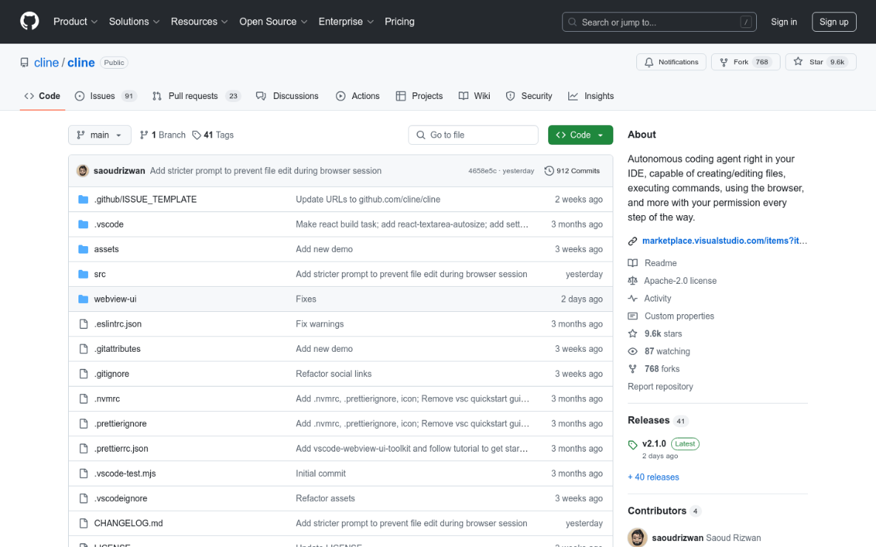
Task: Open the Solutions navigation dropdown
Action: pyautogui.click(x=134, y=21)
